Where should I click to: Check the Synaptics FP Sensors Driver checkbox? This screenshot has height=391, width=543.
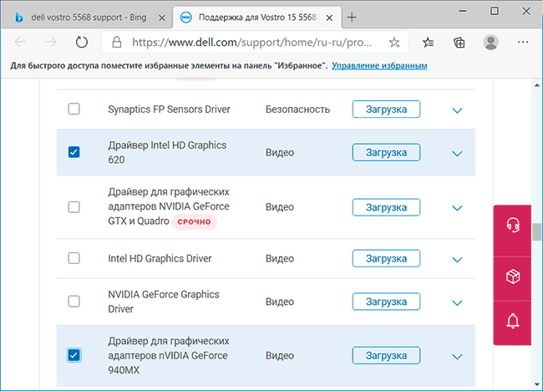pos(74,109)
